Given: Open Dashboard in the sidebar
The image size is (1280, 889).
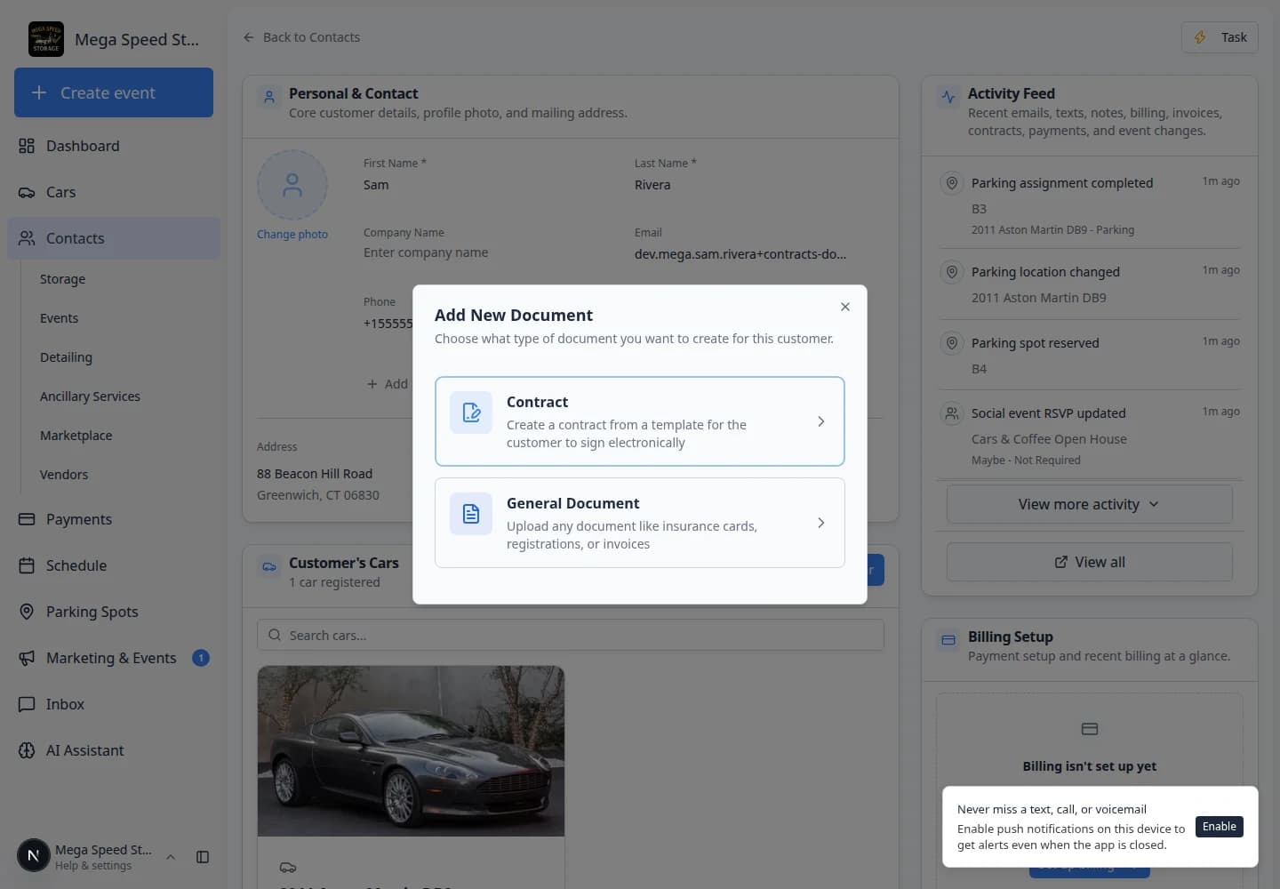Looking at the screenshot, I should tap(114, 146).
